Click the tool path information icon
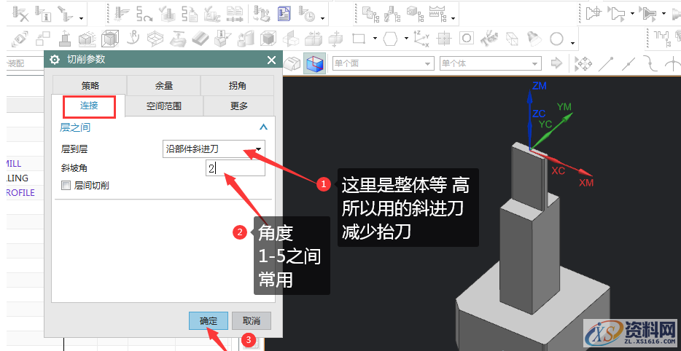 (x=42, y=15)
